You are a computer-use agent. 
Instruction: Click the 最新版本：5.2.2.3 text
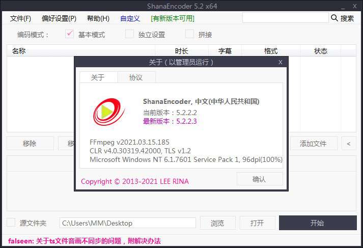(x=170, y=121)
